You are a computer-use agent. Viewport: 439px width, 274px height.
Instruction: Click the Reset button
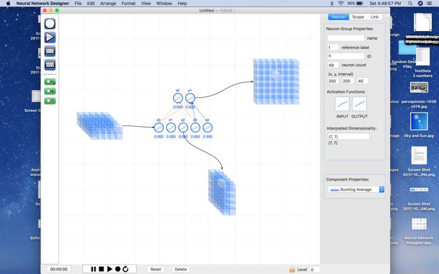[x=156, y=269]
